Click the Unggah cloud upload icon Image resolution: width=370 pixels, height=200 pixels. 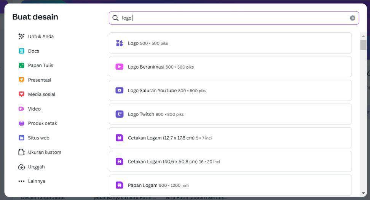click(x=21, y=167)
